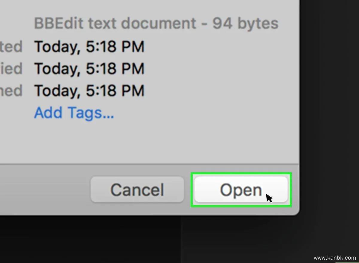
Task: Select the "BBEdit text document" kind text
Action: (x=115, y=23)
